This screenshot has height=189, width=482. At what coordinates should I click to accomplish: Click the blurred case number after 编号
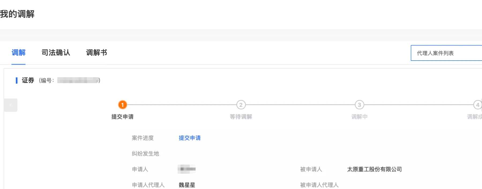coord(78,80)
